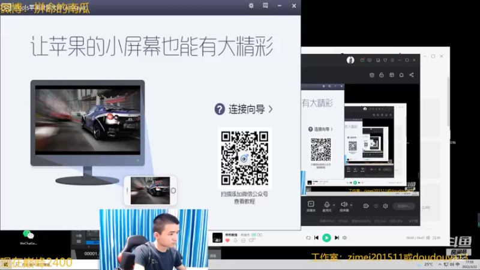Click the red-dot notification icon in streaming tool
Viewport: 480px width, 270px height.
(362, 60)
